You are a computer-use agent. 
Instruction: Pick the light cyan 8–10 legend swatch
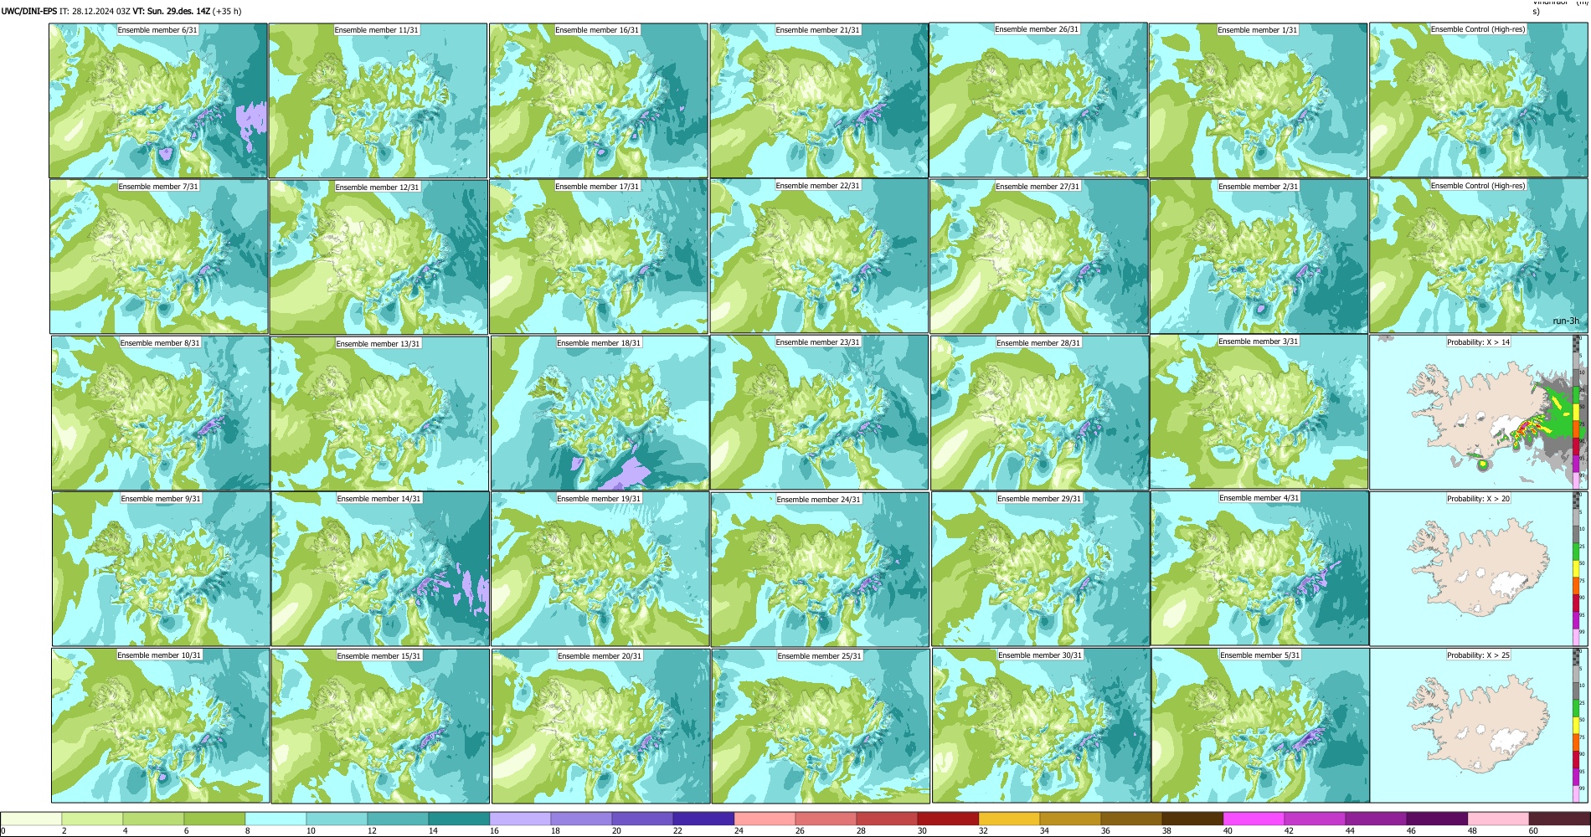click(275, 819)
